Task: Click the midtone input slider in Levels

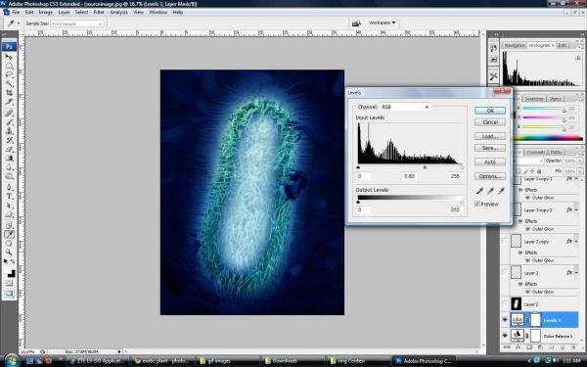Action: [x=425, y=167]
